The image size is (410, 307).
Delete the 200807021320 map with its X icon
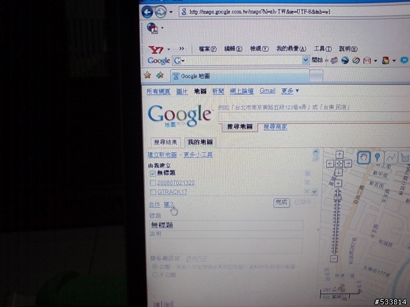pyautogui.click(x=307, y=182)
